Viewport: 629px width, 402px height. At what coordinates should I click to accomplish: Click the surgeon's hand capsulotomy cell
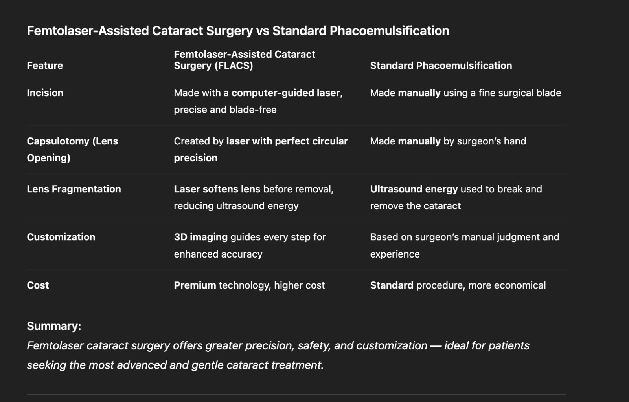[448, 141]
